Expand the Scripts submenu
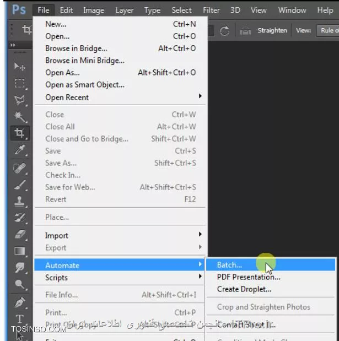The image size is (339, 341). [x=120, y=277]
